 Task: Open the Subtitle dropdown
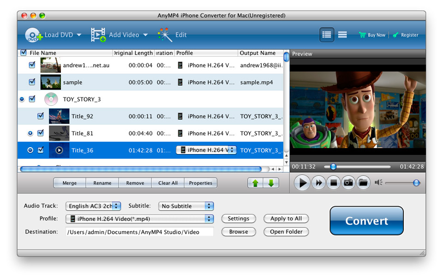[x=186, y=206]
